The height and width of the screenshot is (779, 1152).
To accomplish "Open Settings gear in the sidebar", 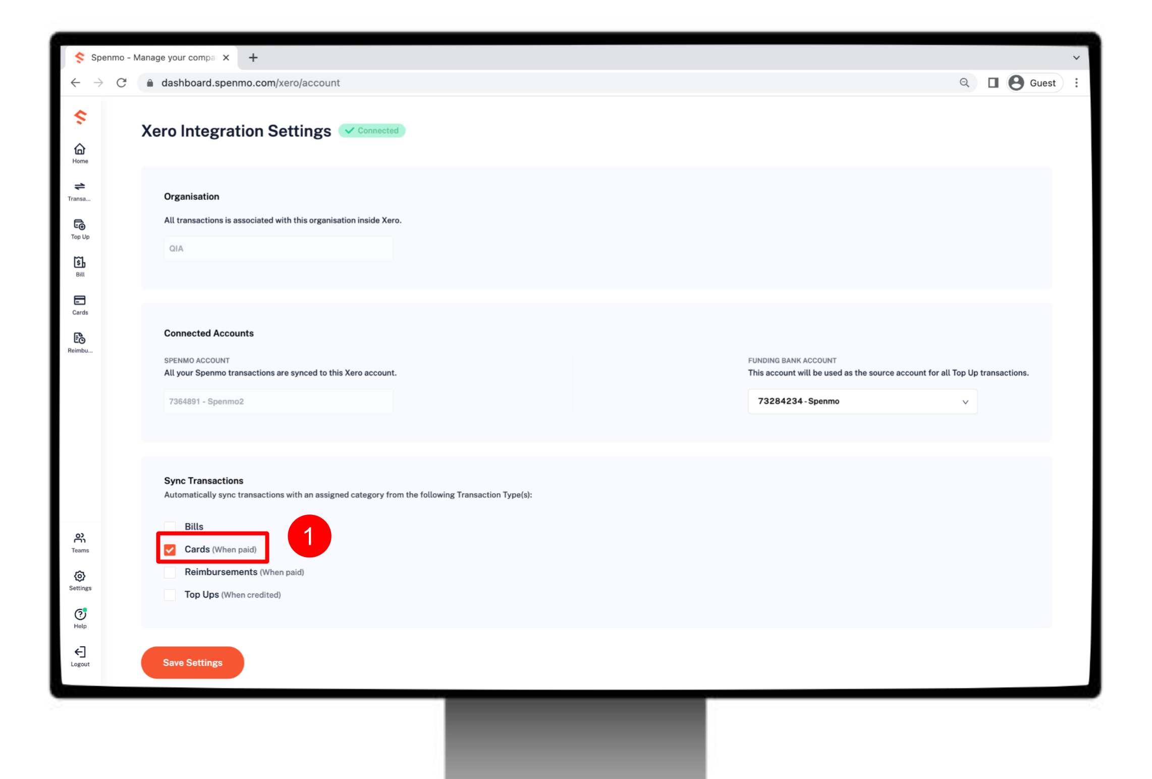I will [80, 581].
